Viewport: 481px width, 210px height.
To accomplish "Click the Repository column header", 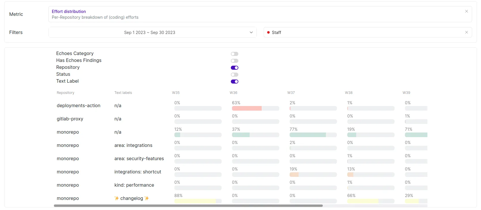I will (x=65, y=93).
